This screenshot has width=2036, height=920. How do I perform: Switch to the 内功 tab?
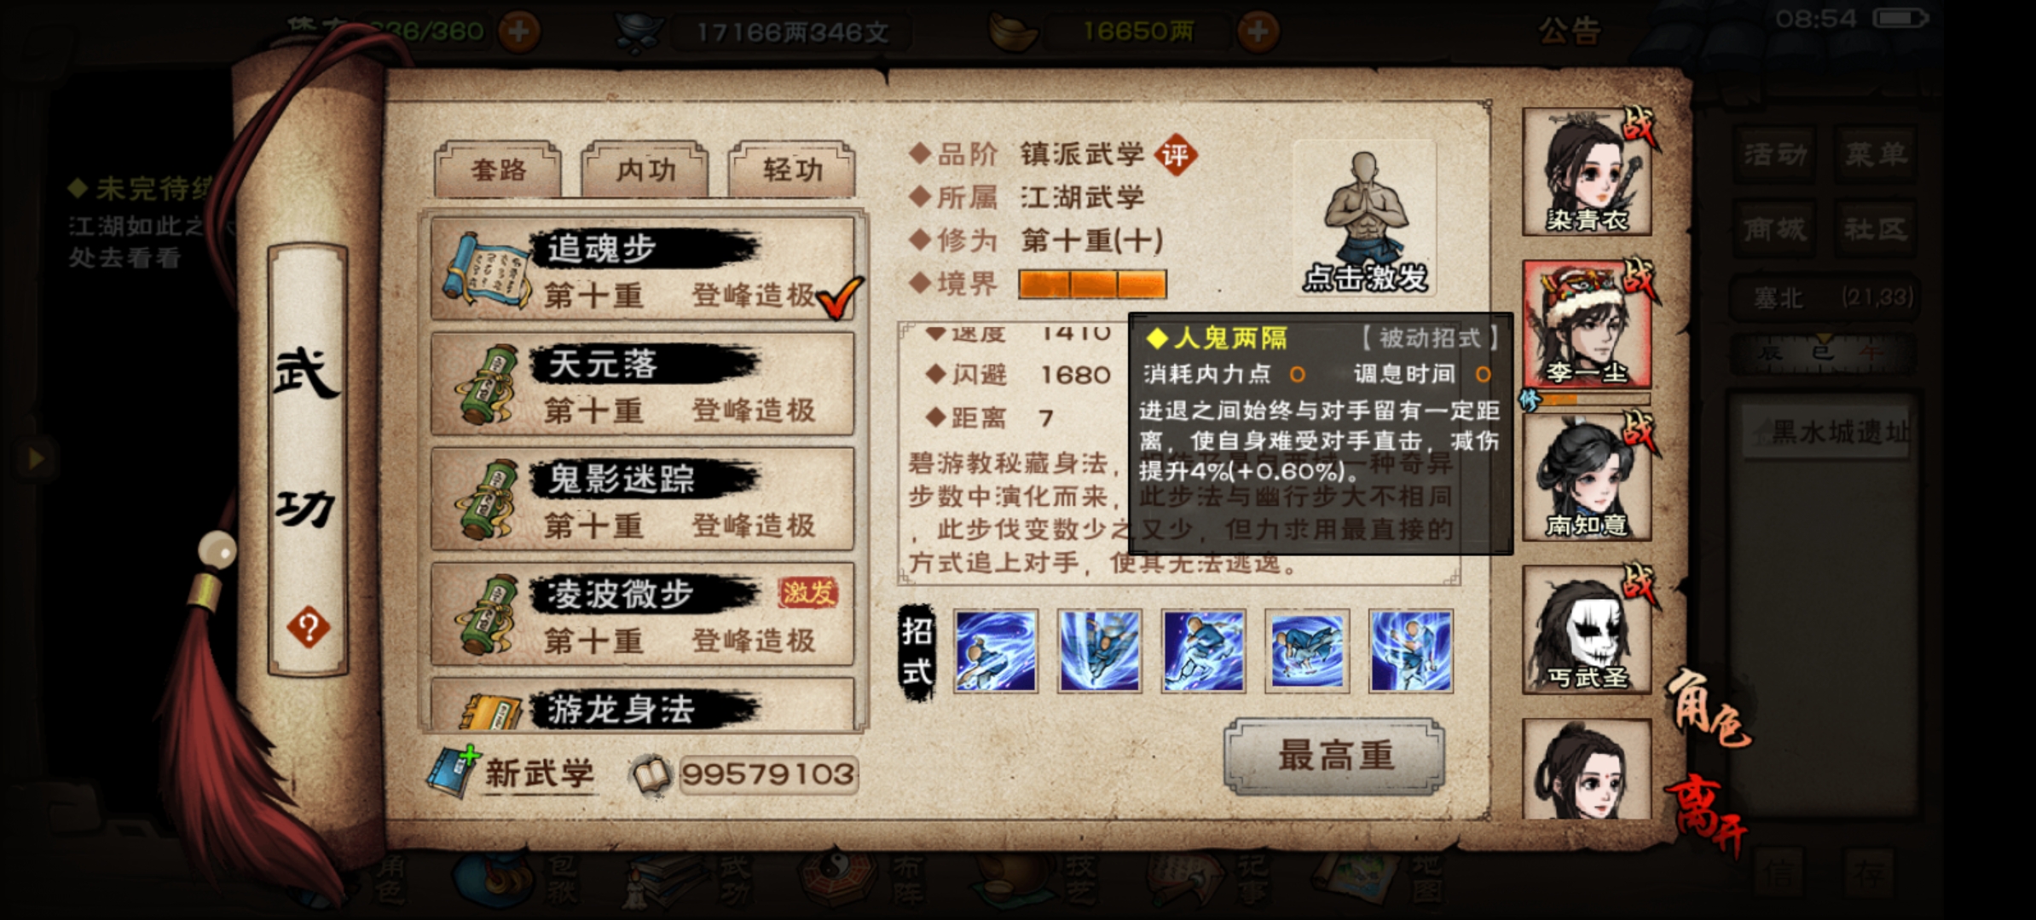click(x=645, y=170)
